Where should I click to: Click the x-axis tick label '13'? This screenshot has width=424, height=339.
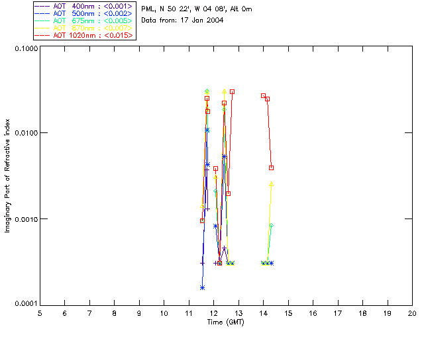pyautogui.click(x=238, y=313)
